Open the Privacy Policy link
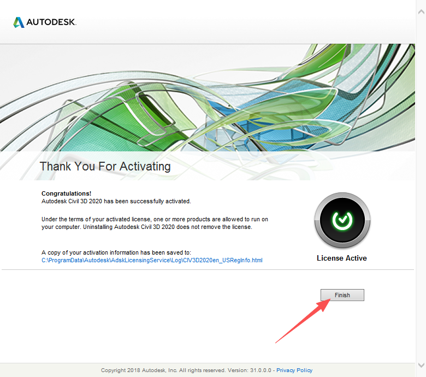 (x=294, y=370)
